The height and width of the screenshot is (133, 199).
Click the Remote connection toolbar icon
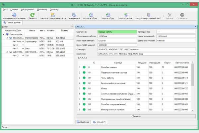tap(14, 15)
